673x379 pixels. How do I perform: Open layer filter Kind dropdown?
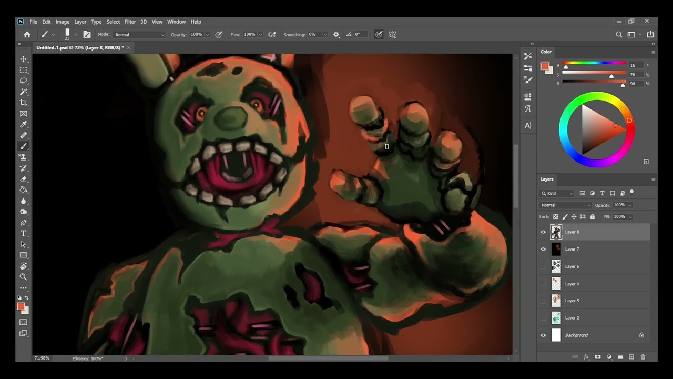tap(557, 194)
